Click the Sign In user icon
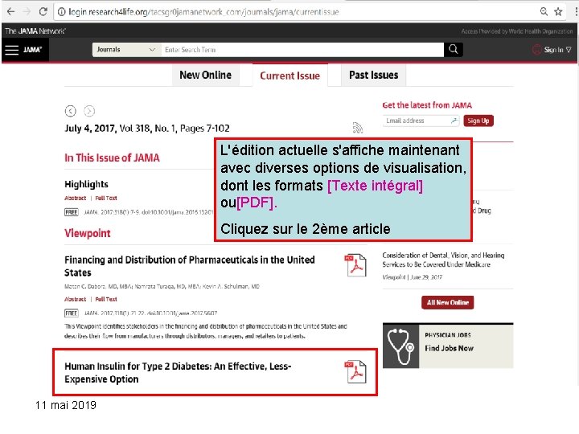Screen dimensions: 579x434 pos(537,50)
